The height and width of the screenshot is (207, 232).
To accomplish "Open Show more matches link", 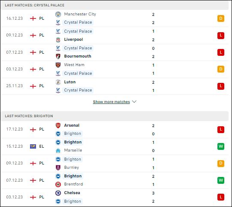I will (x=111, y=102).
